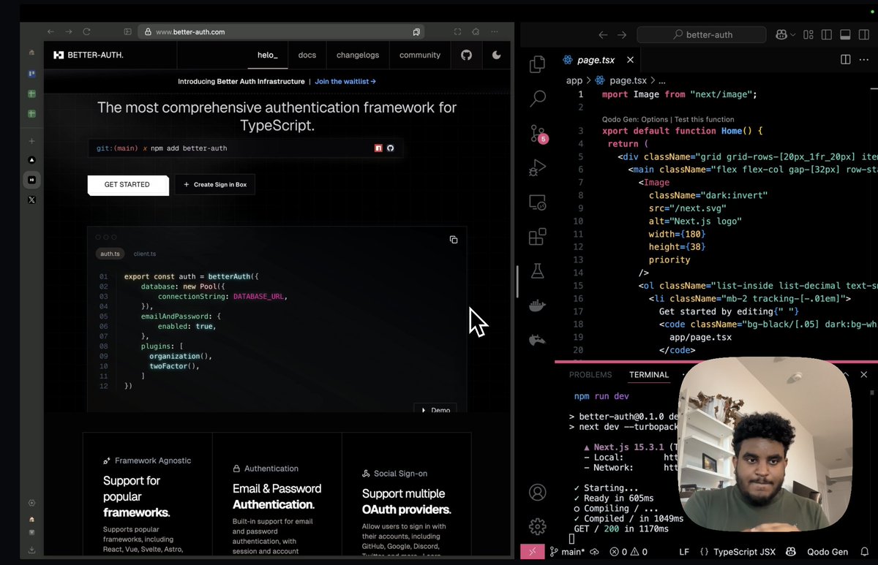
Task: Close the terminal panel
Action: point(864,375)
